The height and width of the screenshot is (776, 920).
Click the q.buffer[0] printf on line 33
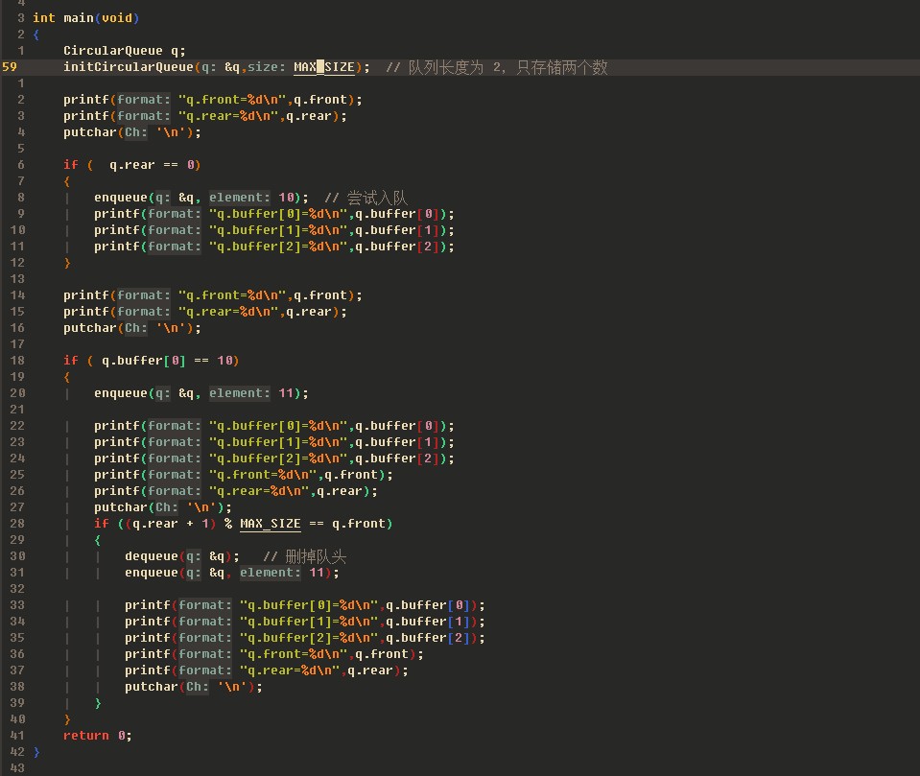pos(305,605)
